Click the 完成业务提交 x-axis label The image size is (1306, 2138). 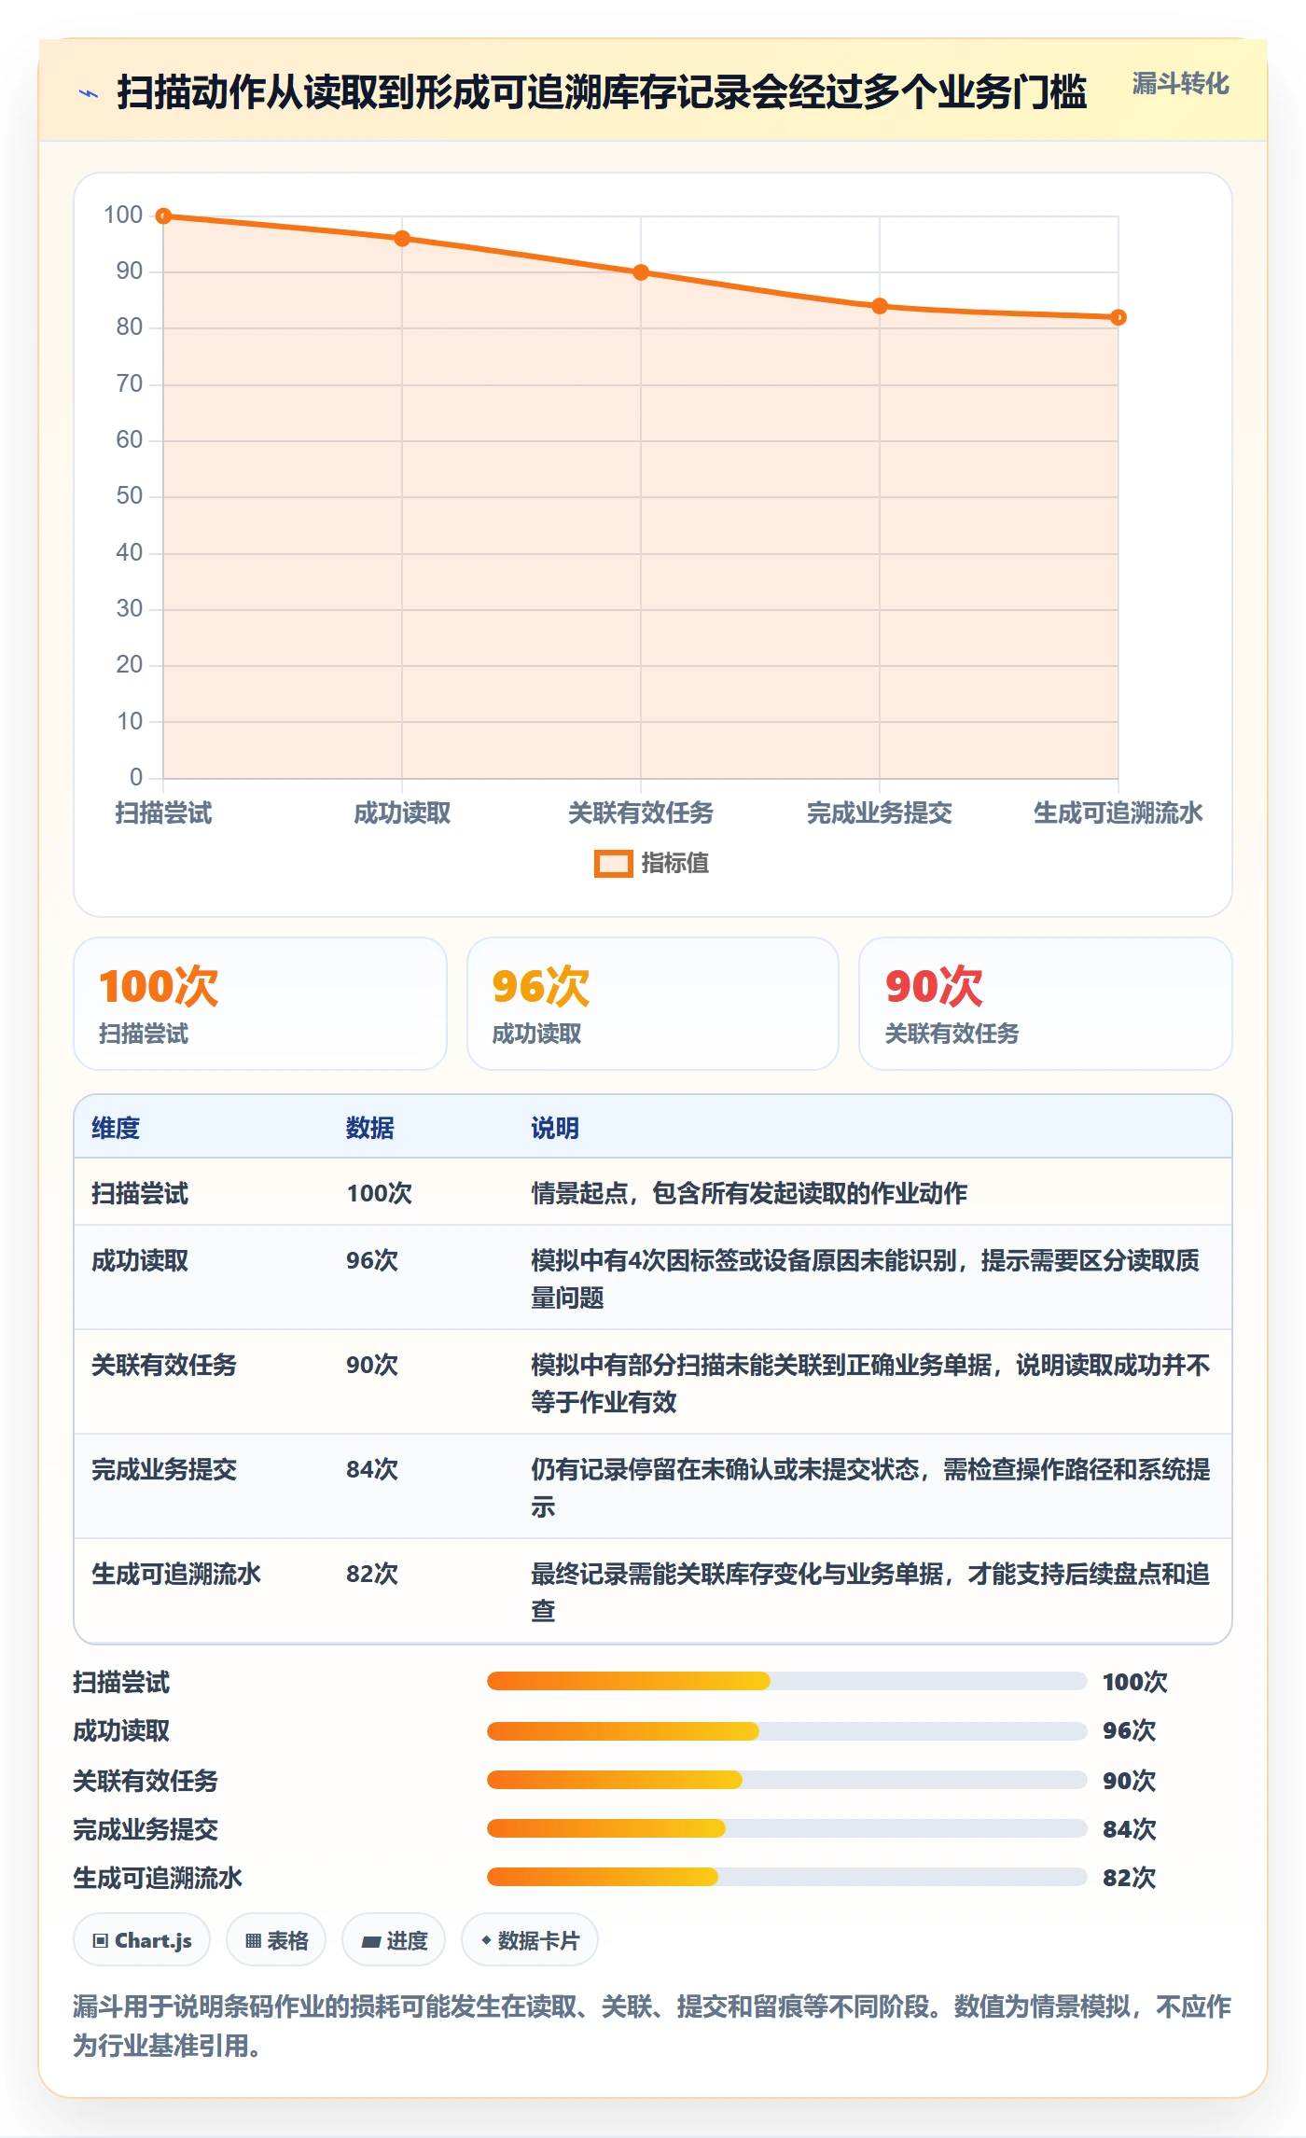point(880,813)
